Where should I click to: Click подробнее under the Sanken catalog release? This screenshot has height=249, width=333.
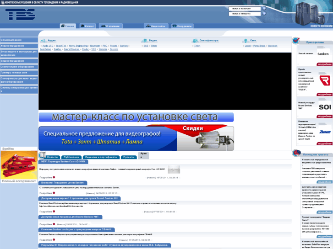point(324,64)
